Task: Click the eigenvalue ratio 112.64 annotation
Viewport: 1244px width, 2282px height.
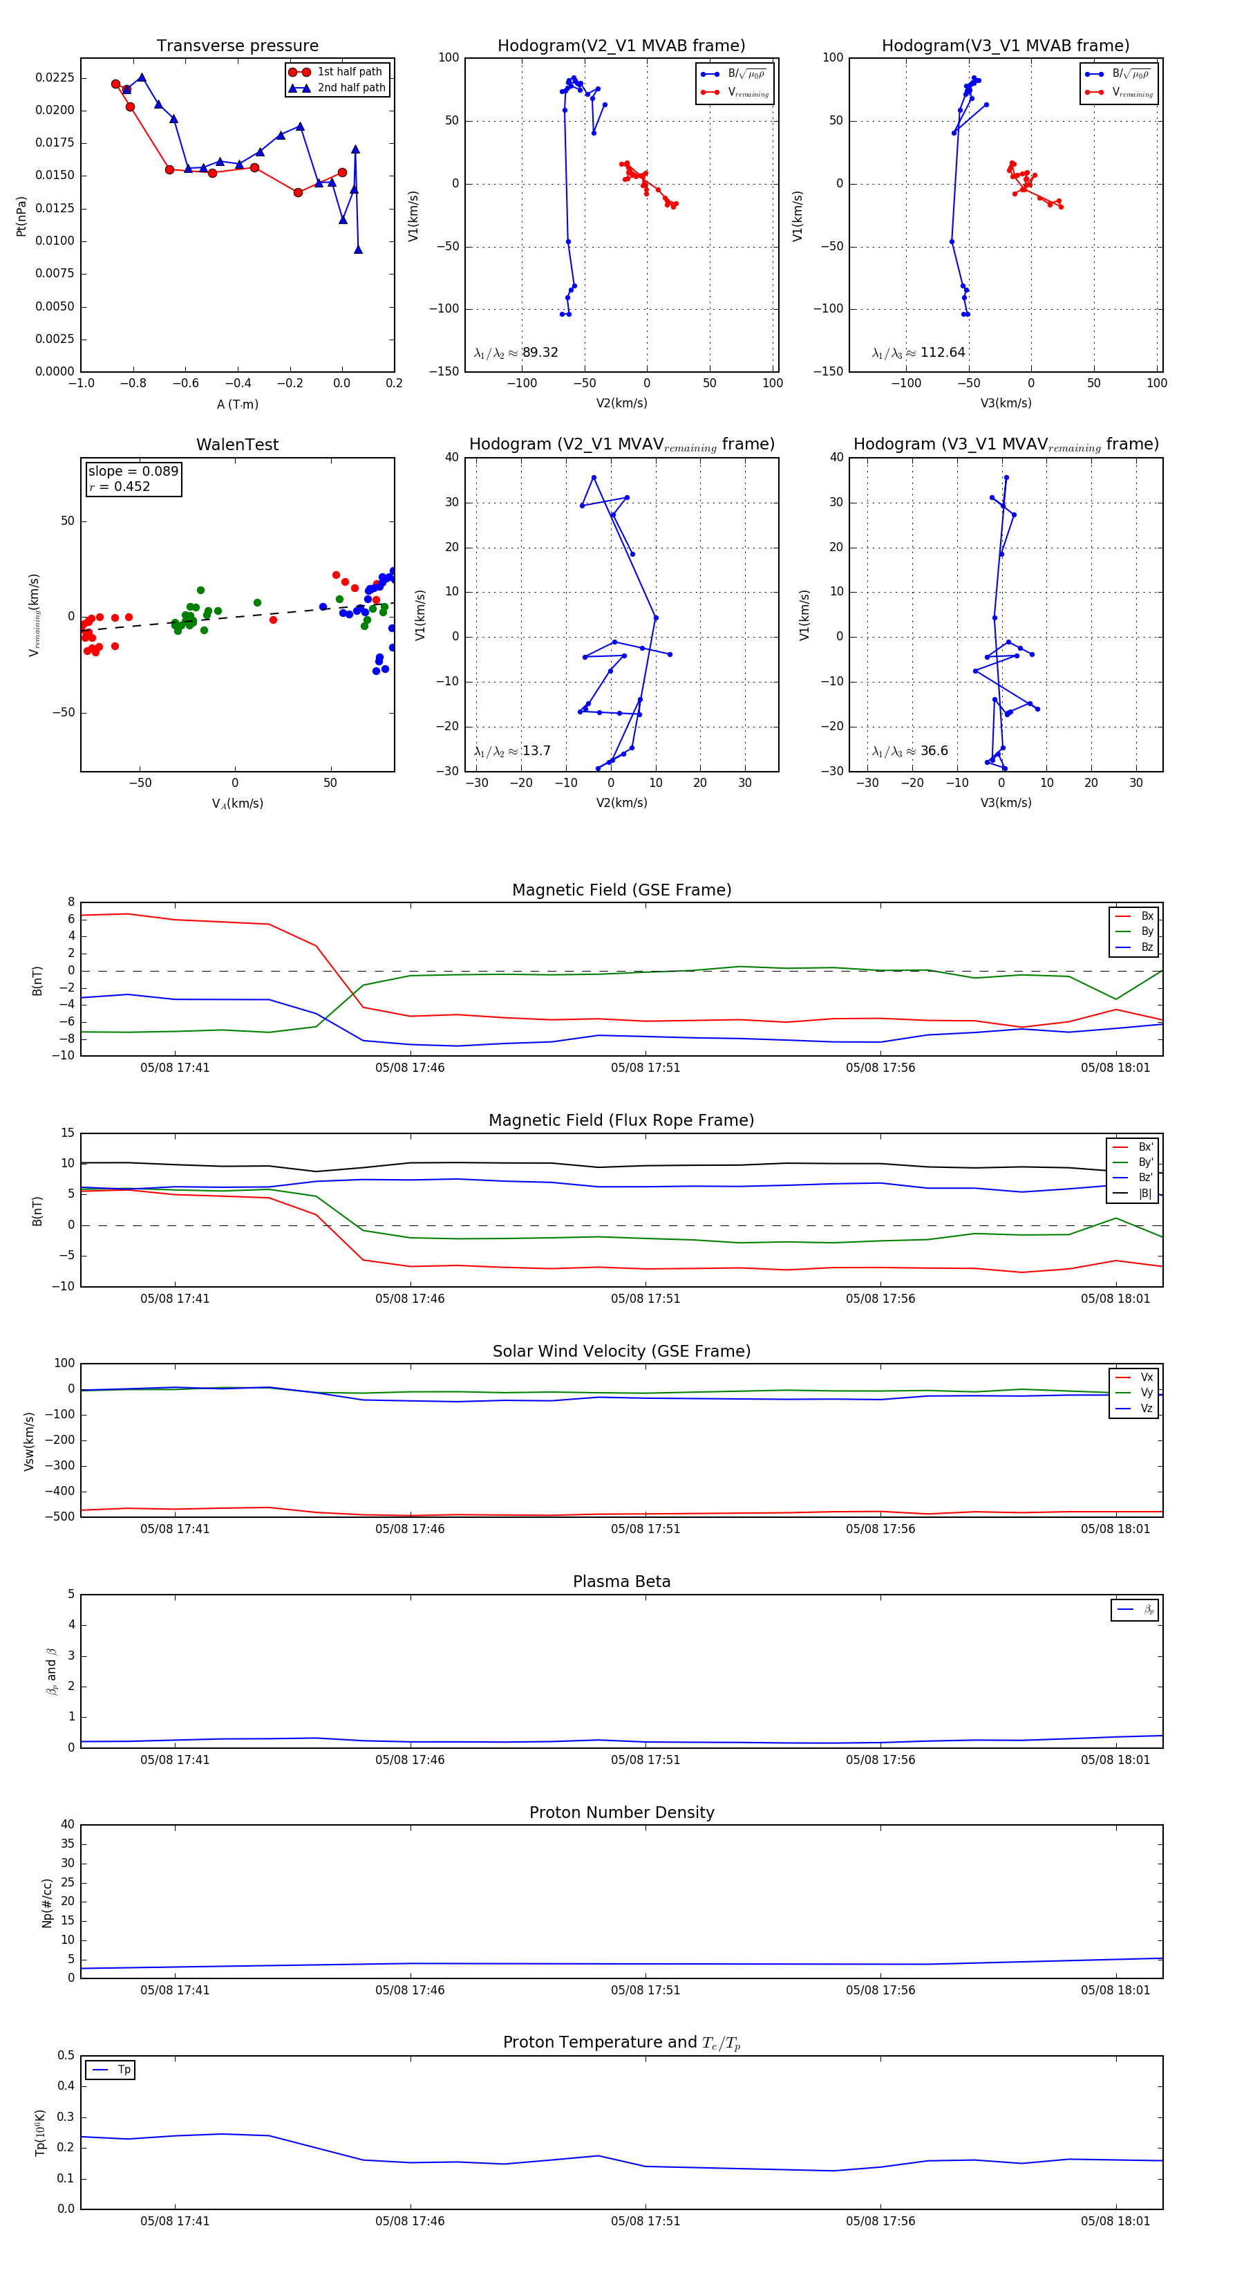Action: pos(918,353)
